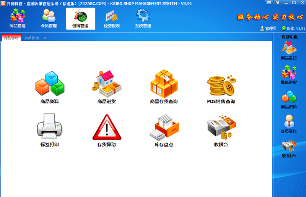Click the 管理员 user label
This screenshot has height=197, width=306.
pos(269,29)
